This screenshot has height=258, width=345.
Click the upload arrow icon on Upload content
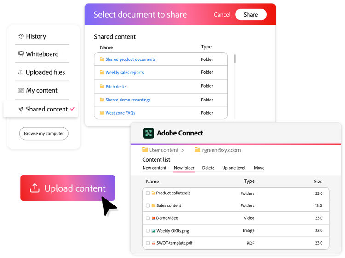point(34,188)
